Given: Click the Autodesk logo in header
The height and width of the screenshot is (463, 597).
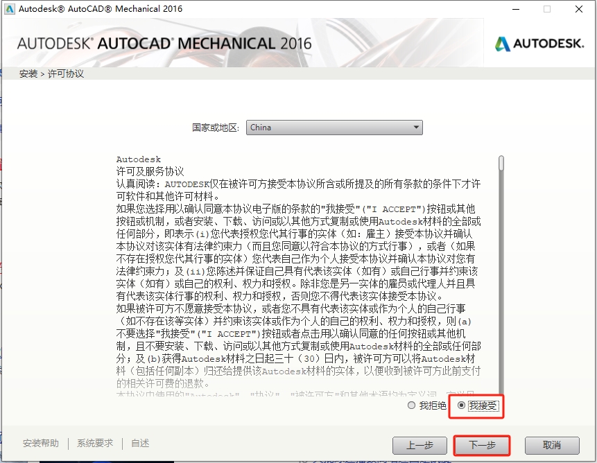Looking at the screenshot, I should (x=539, y=44).
